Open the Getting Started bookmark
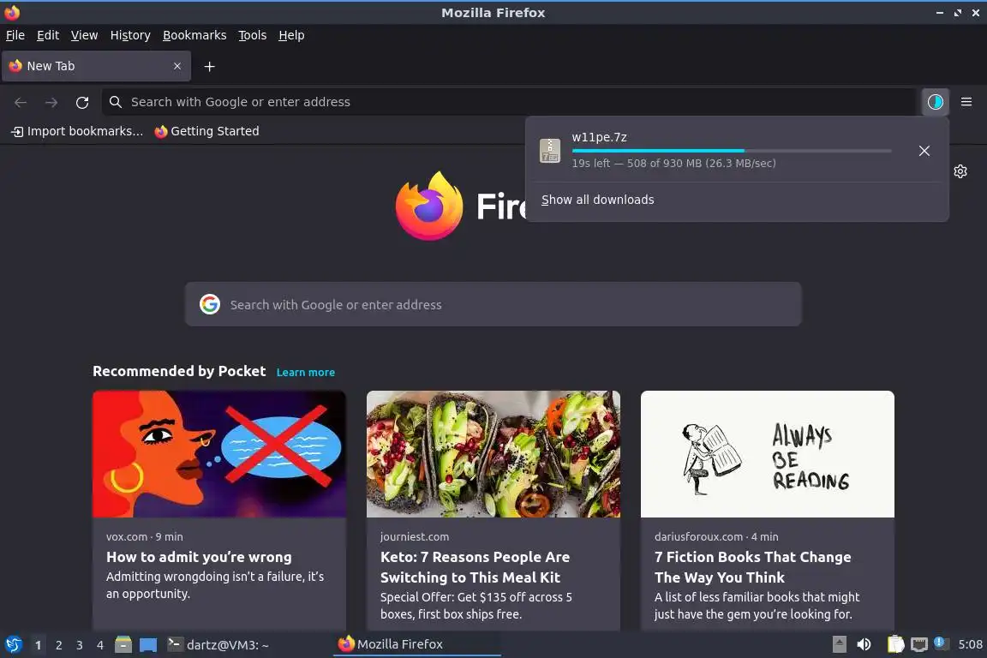Viewport: 987px width, 658px height. 207,131
